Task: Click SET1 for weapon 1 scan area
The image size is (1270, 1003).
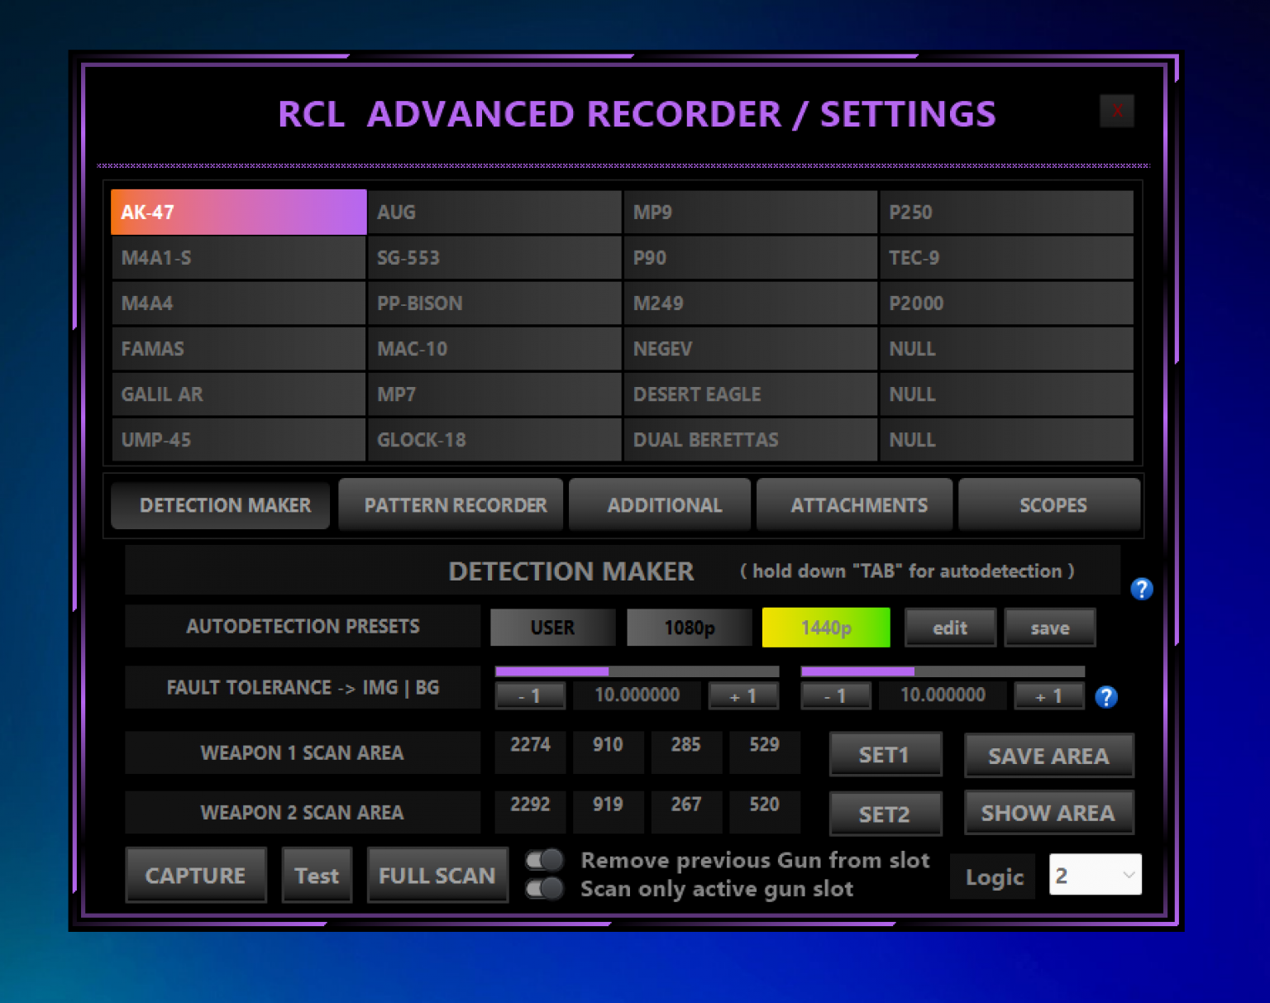Action: (885, 754)
